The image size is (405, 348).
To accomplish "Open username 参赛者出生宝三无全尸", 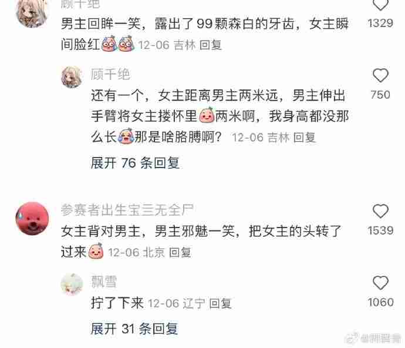I will click(127, 210).
